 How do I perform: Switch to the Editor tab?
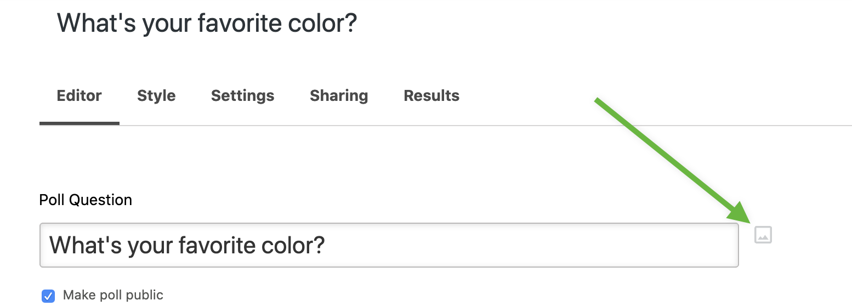pyautogui.click(x=79, y=96)
